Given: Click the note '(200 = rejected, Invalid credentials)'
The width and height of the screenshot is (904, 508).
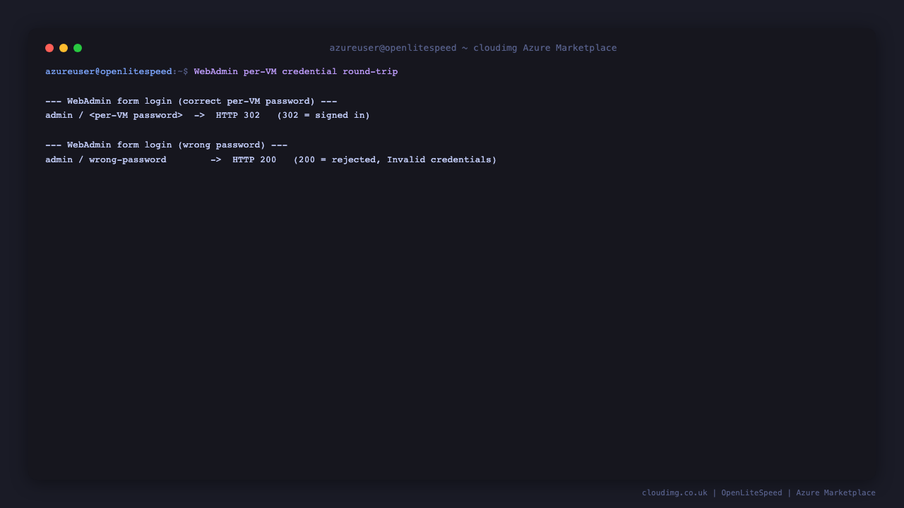Looking at the screenshot, I should (395, 159).
